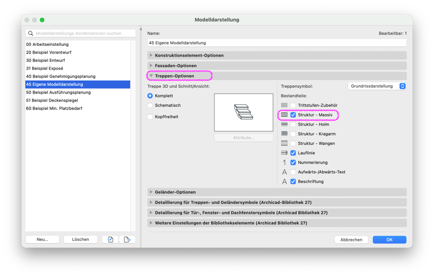Image resolution: width=434 pixels, height=276 pixels.
Task: Click Abbrechen to cancel
Action: pos(351,240)
